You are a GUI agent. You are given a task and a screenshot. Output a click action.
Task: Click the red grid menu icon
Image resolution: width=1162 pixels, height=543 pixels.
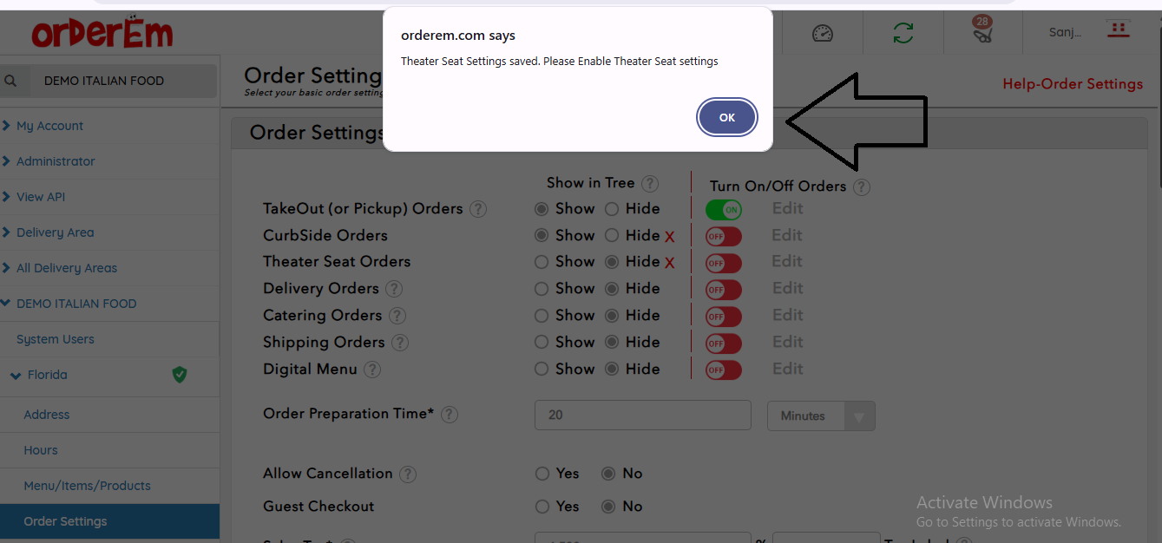[1119, 30]
